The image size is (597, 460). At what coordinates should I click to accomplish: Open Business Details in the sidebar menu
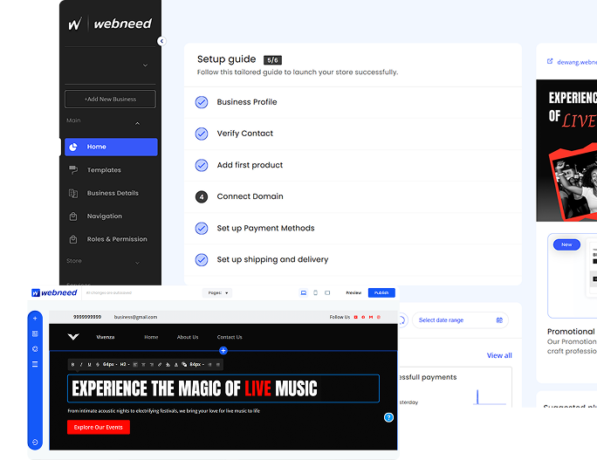(x=111, y=193)
